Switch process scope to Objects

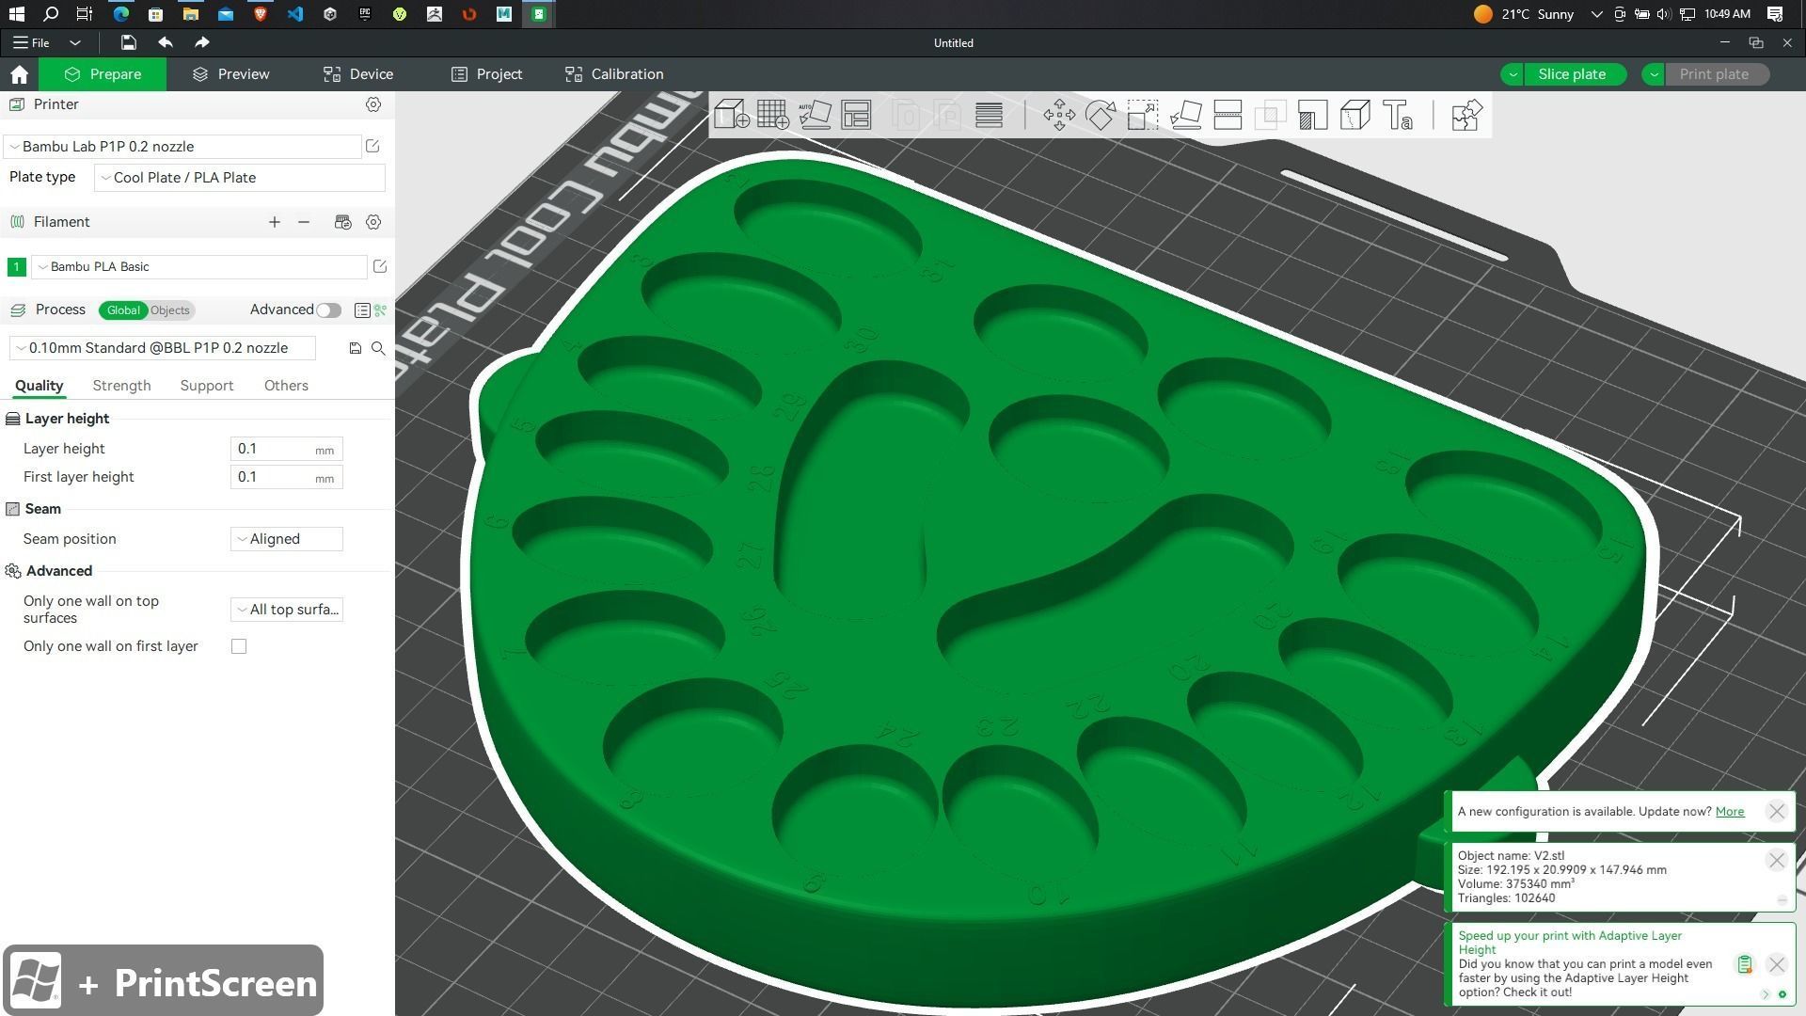[170, 310]
